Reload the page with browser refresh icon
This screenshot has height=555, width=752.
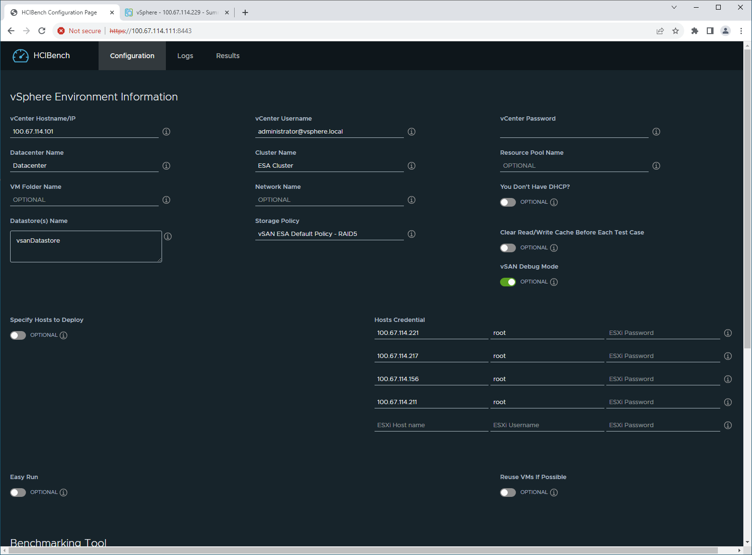pyautogui.click(x=42, y=31)
